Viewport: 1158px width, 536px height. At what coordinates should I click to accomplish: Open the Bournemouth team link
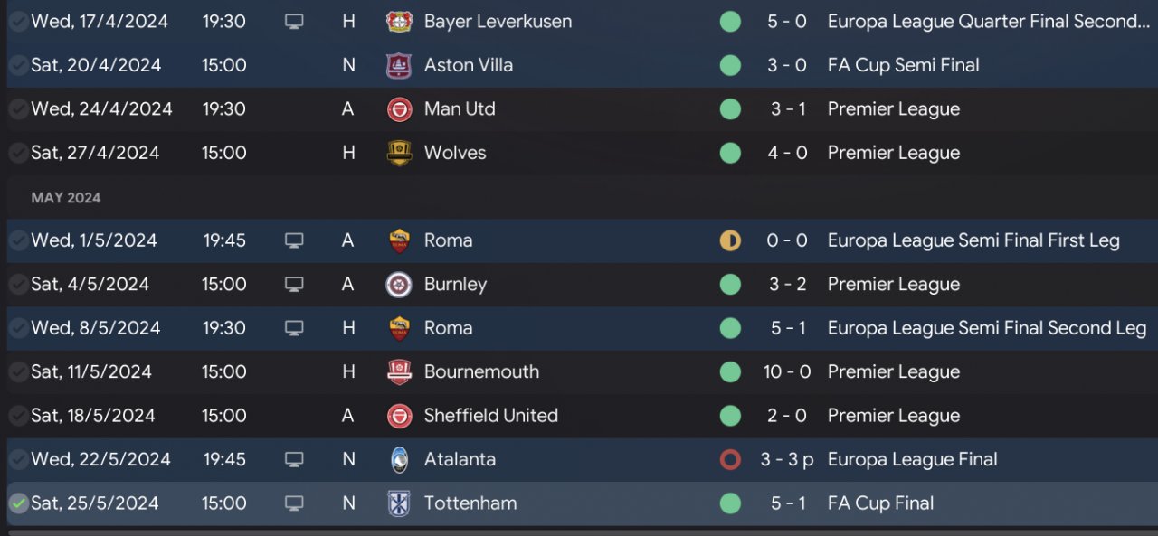pyautogui.click(x=481, y=371)
